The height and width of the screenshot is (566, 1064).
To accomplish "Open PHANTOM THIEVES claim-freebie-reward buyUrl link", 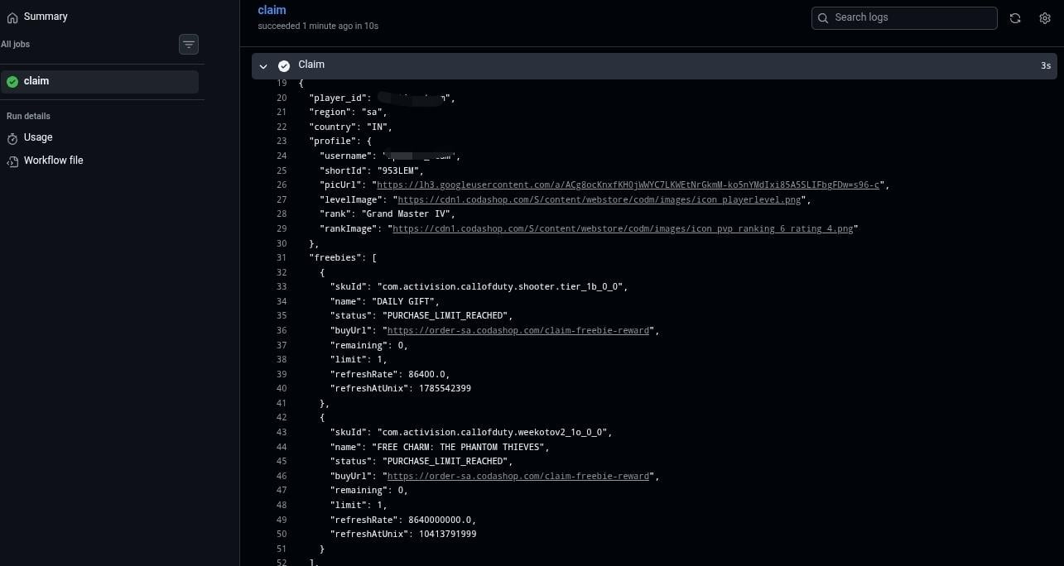I will (518, 476).
